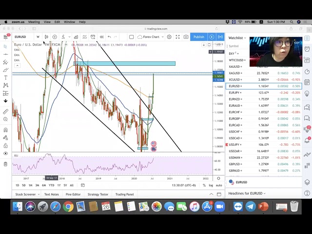312x234 pixels.
Task: Toggle magnet mode for drawings
Action: 5,130
